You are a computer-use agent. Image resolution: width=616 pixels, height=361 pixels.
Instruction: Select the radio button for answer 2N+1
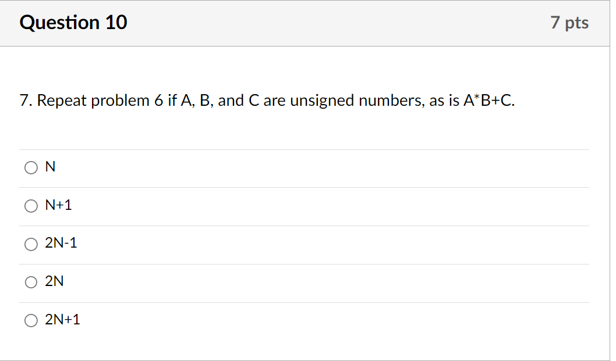pyautogui.click(x=31, y=320)
